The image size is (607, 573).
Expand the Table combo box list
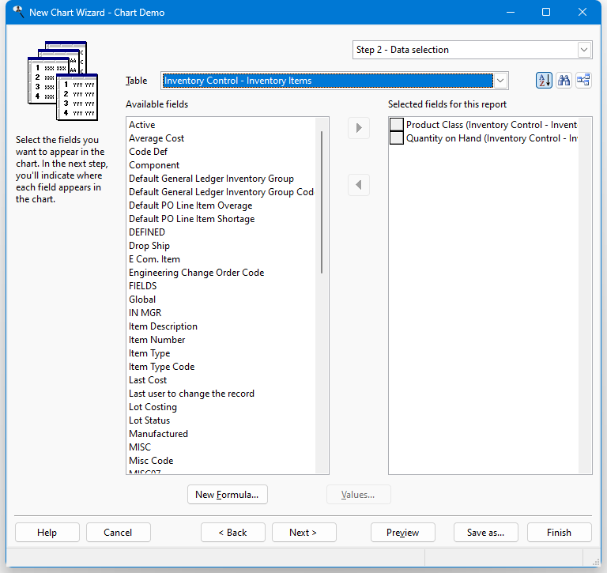pyautogui.click(x=500, y=81)
